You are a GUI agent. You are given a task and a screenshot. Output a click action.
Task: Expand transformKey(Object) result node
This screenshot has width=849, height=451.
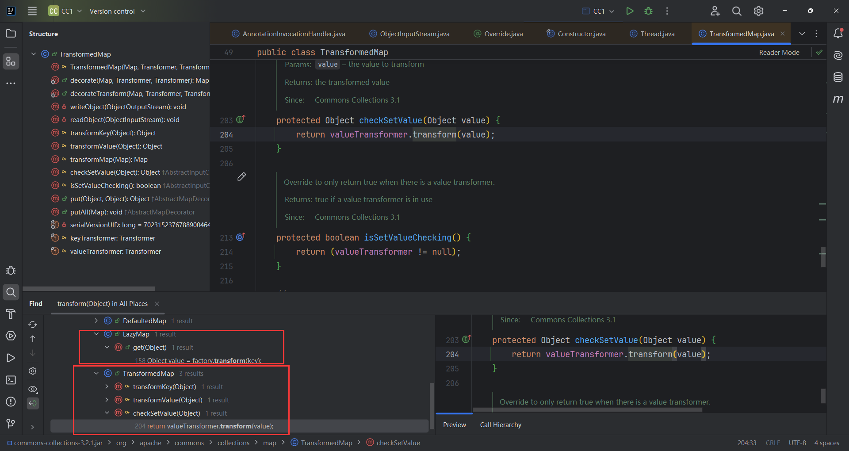(107, 386)
